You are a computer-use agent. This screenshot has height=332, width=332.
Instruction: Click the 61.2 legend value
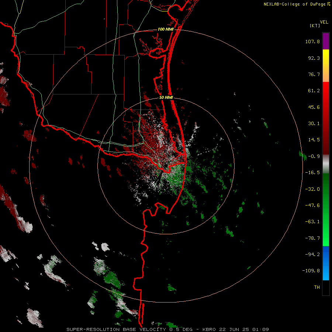[314, 91]
